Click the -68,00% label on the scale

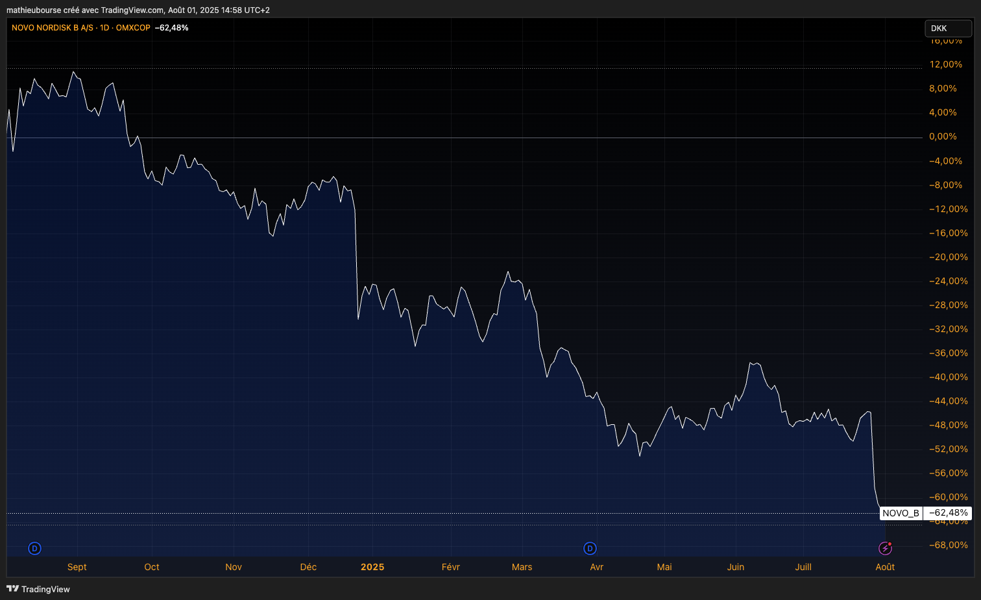949,545
